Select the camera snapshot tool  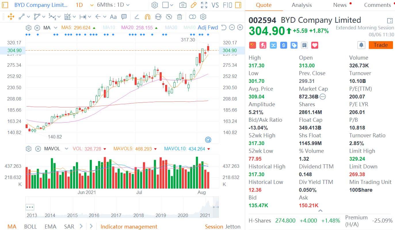(x=182, y=5)
